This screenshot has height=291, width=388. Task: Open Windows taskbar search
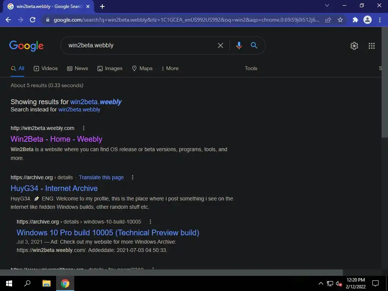coord(27,283)
